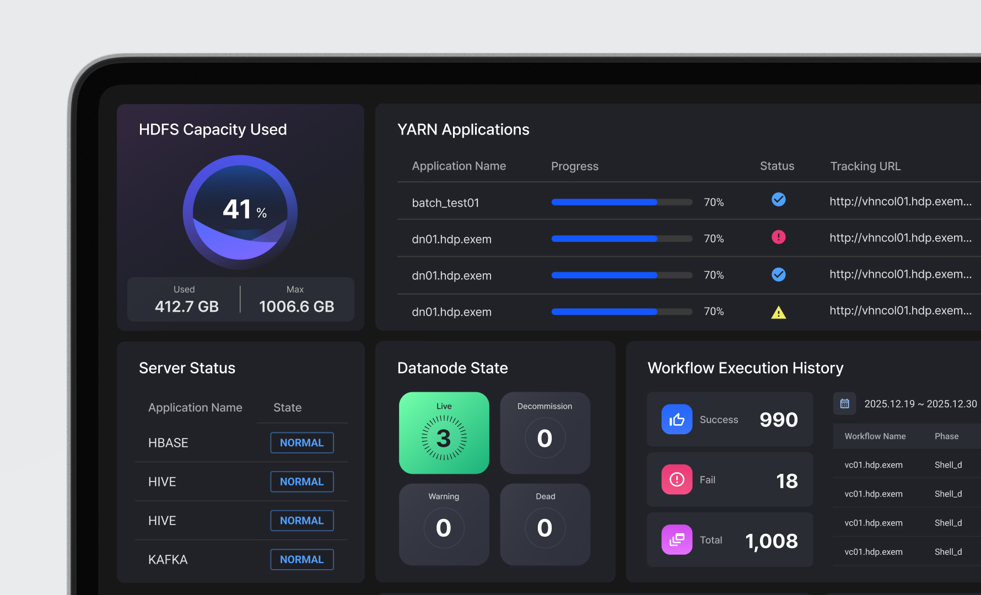
Task: Click the HDFS 41% capacity gauge
Action: coord(240,212)
